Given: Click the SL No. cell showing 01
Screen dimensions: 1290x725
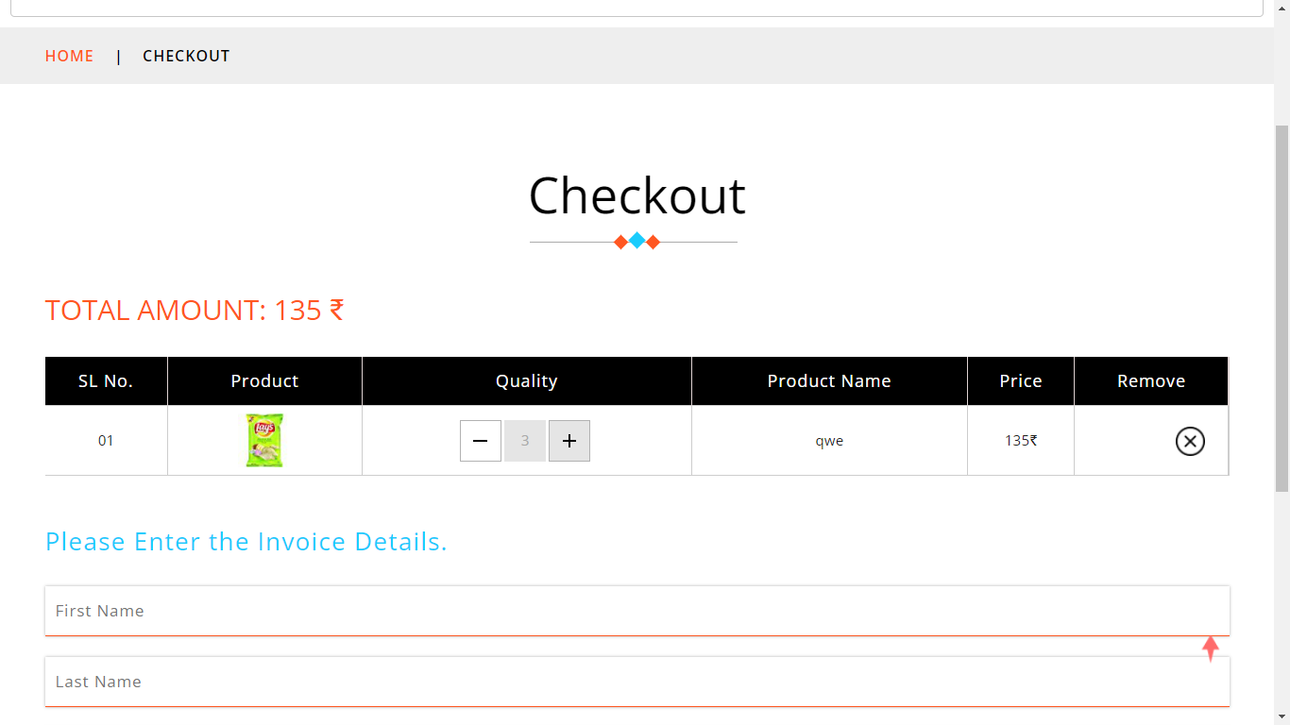Looking at the screenshot, I should (106, 440).
